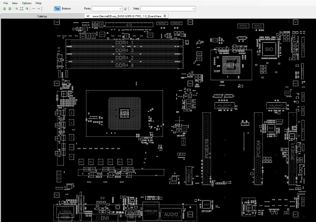Select the ECU1 chip near PCIEX4
This screenshot has width=316, height=222.
[271, 128]
